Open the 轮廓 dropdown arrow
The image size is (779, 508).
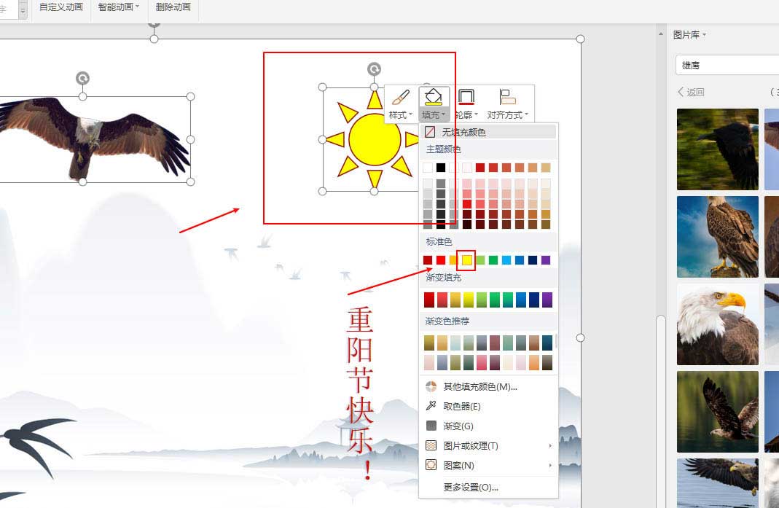click(x=476, y=115)
